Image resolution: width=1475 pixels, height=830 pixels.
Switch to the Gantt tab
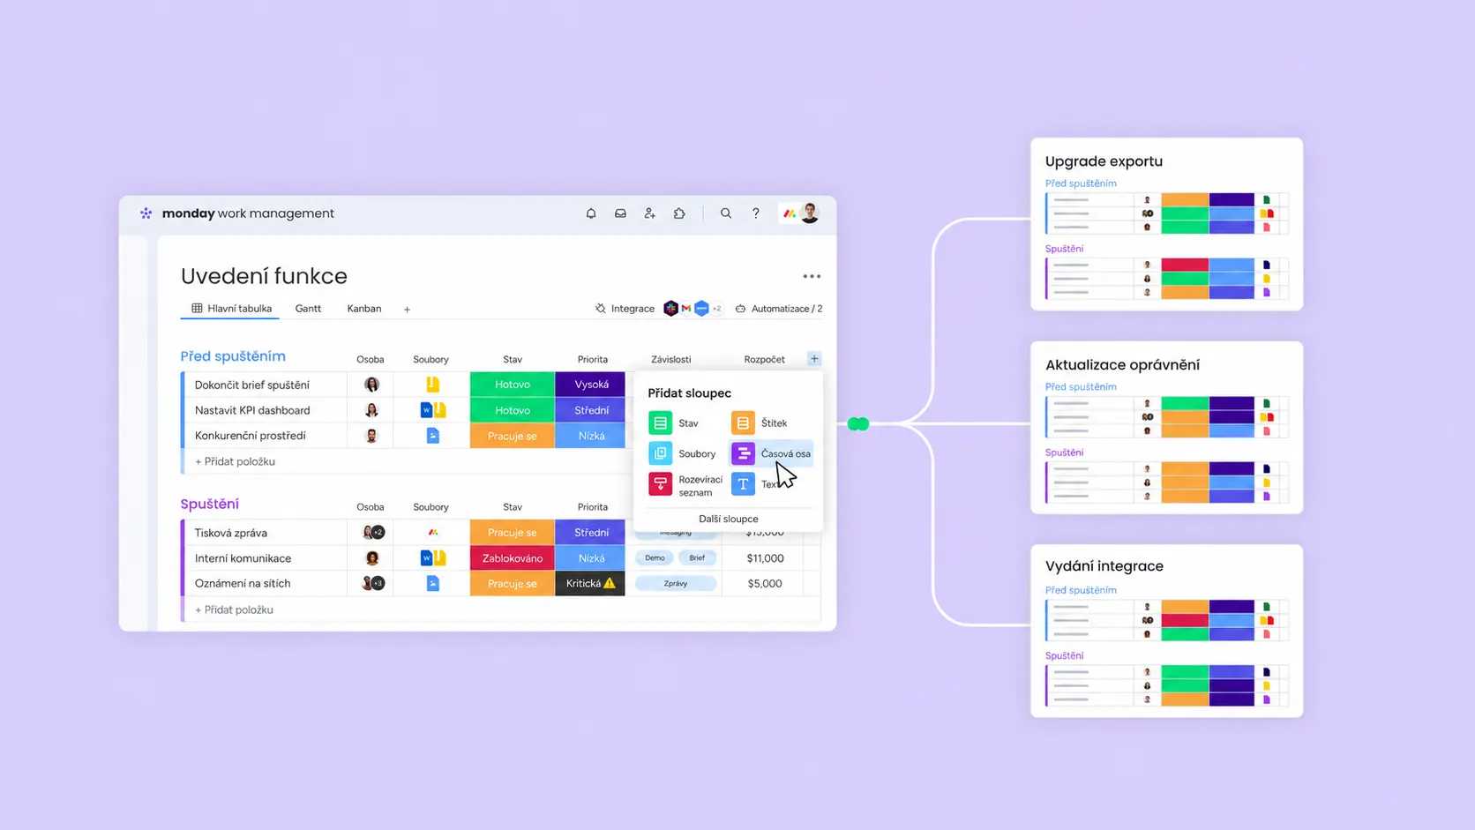point(308,309)
